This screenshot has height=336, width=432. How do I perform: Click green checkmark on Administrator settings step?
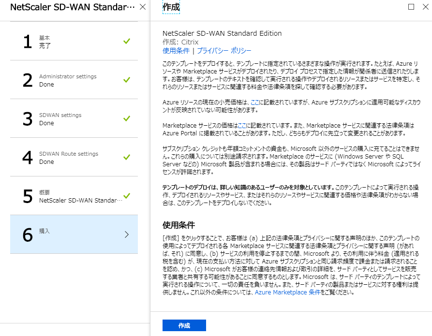[x=127, y=80]
